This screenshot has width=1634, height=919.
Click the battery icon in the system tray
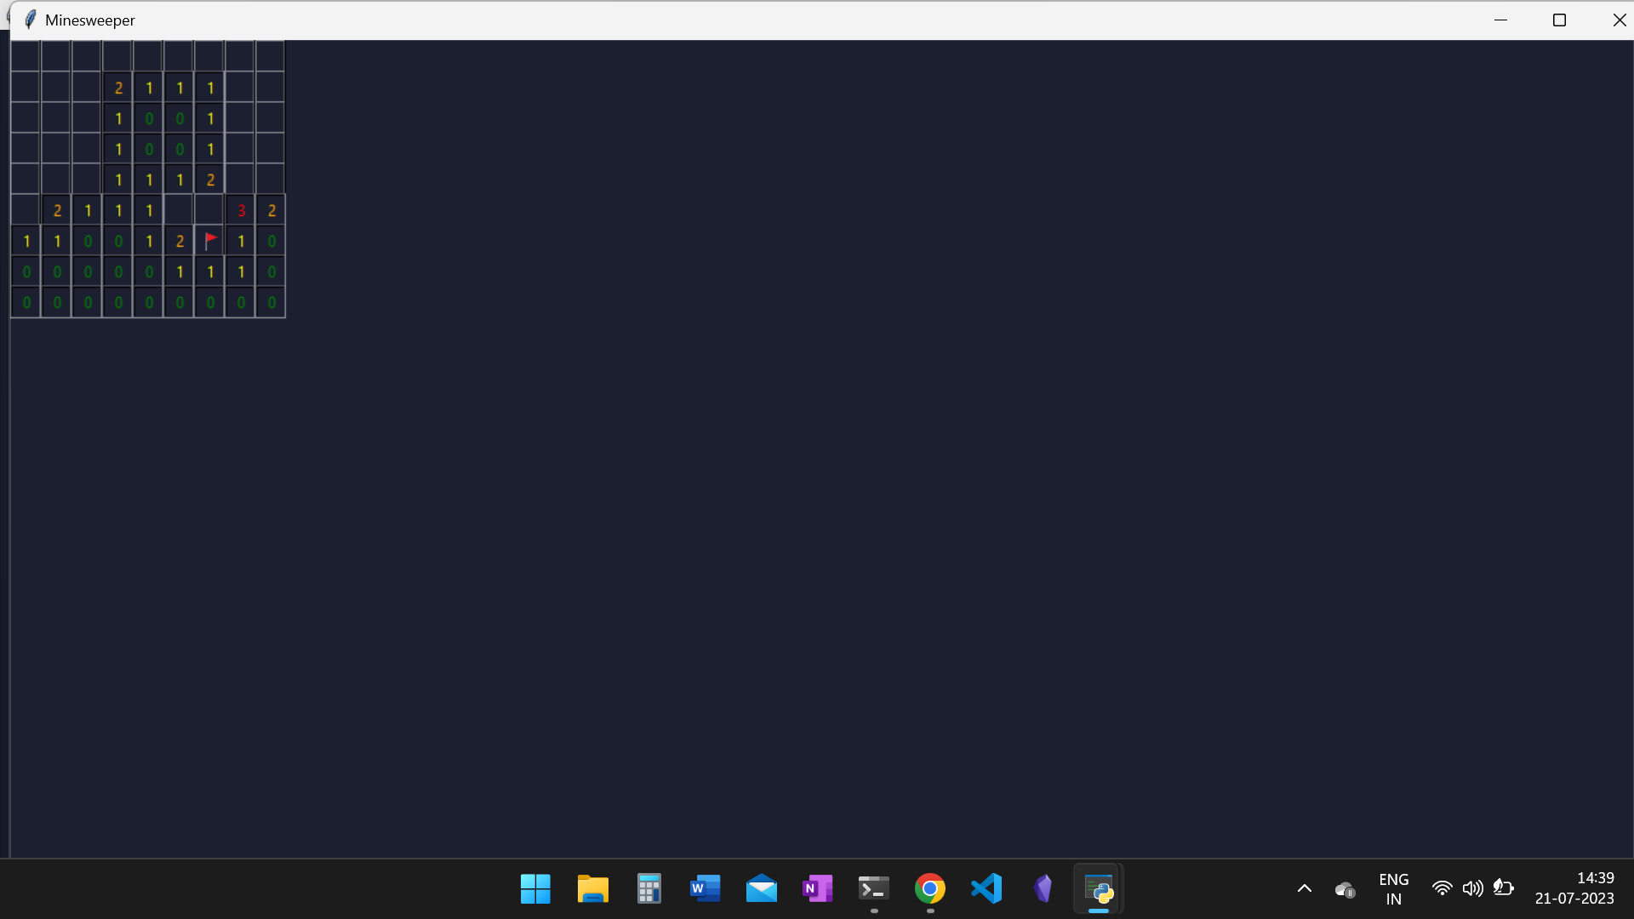point(1505,888)
